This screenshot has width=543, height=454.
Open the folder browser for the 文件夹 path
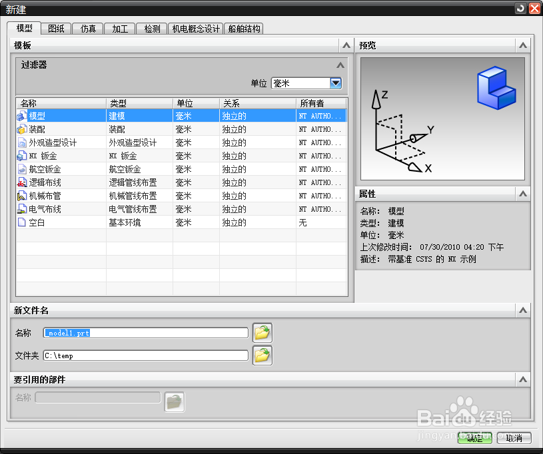[x=262, y=355]
